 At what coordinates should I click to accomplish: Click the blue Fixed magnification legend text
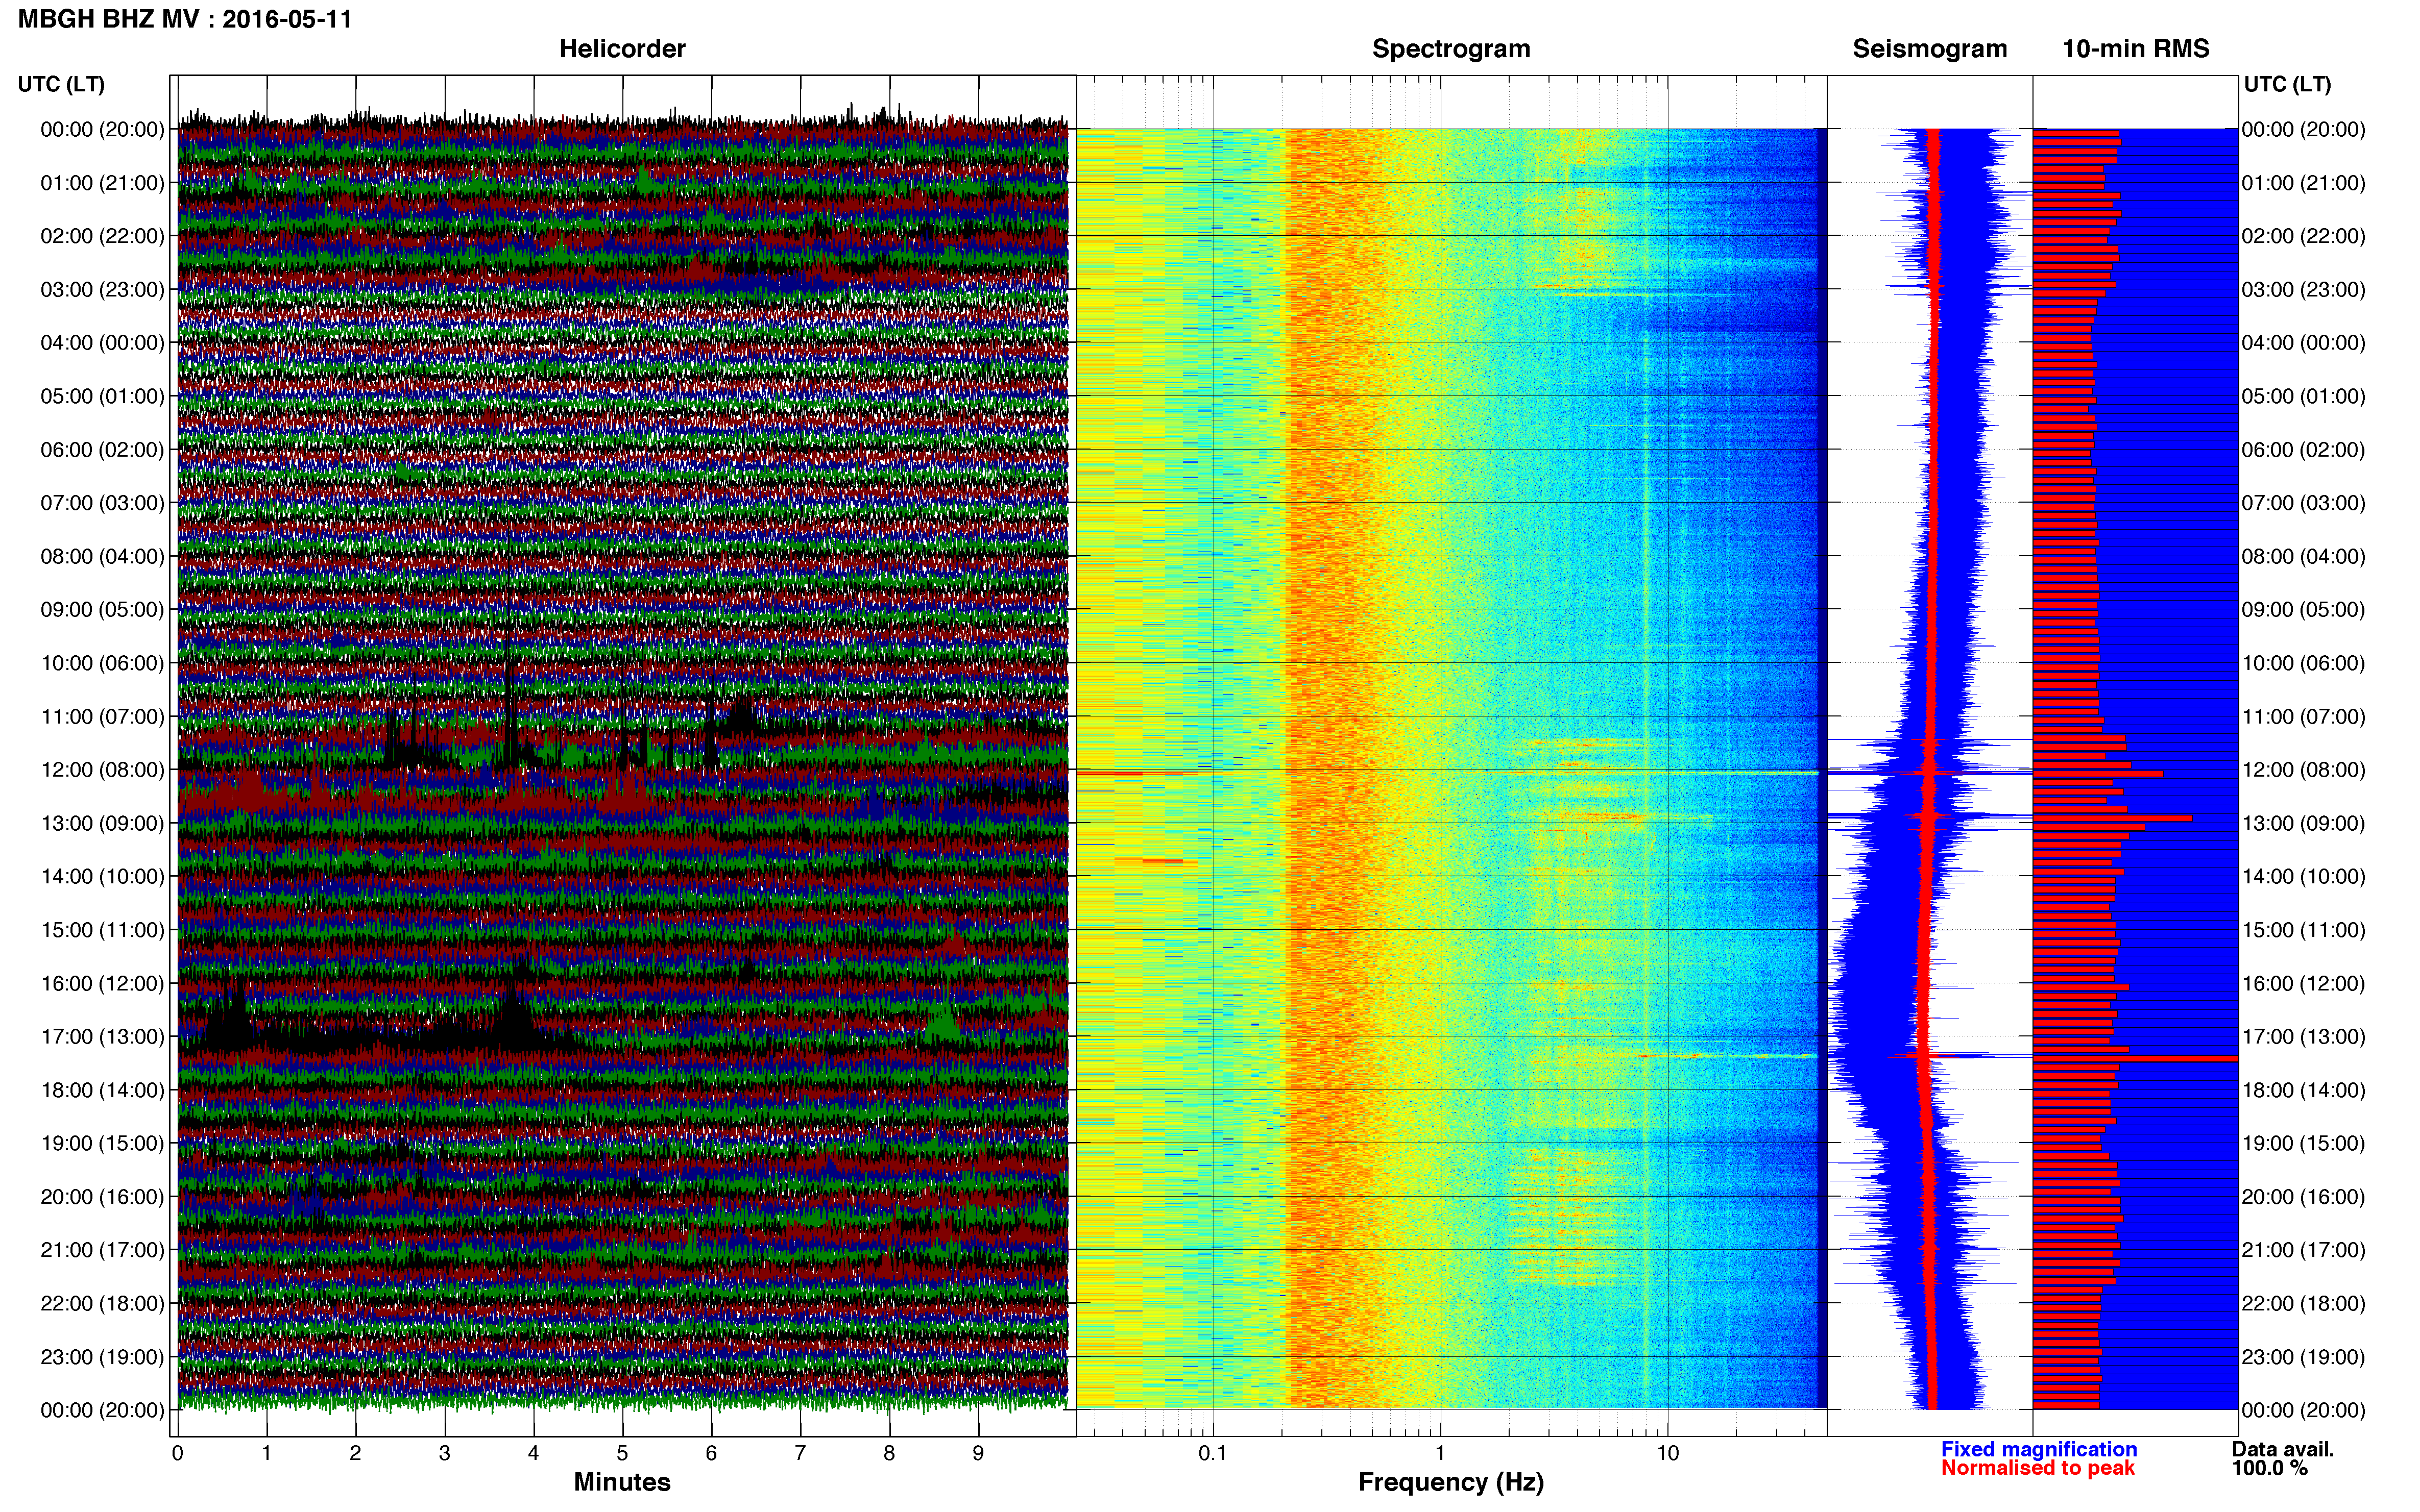[2039, 1449]
